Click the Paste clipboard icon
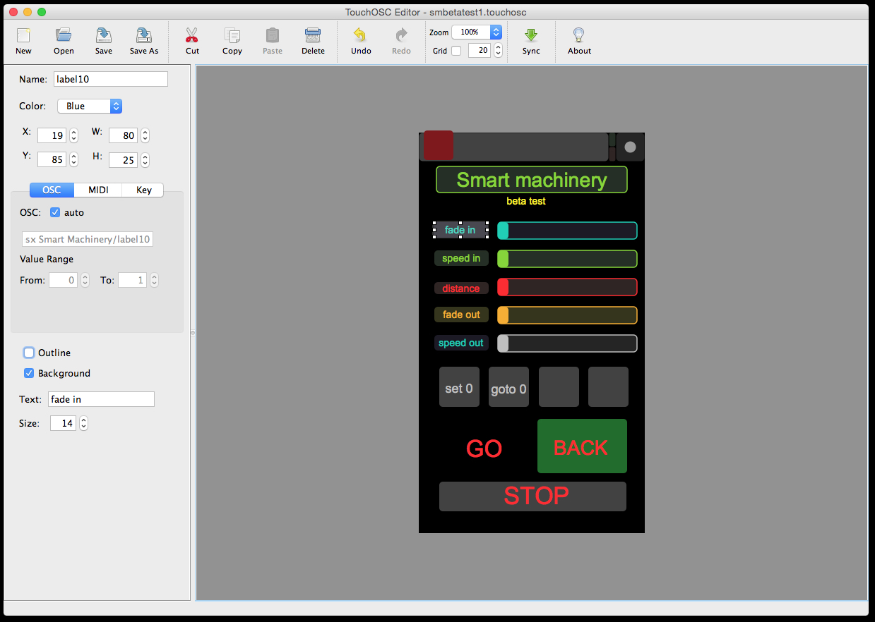 273,35
